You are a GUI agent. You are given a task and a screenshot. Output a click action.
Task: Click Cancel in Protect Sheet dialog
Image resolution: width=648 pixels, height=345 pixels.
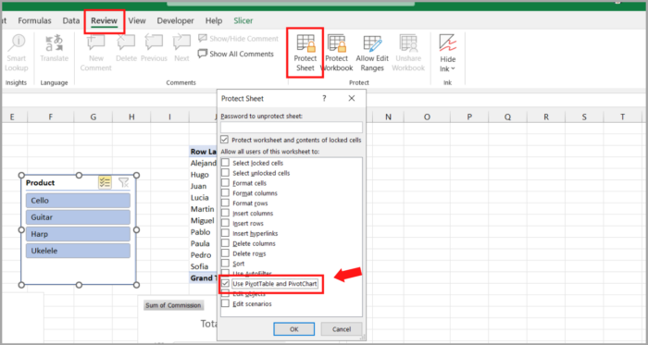tap(342, 329)
